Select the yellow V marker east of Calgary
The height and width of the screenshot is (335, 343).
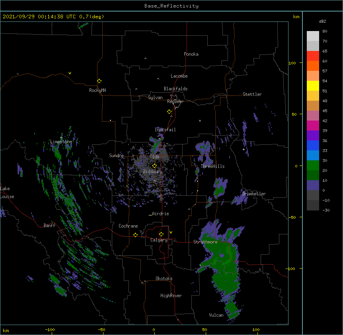click(171, 232)
